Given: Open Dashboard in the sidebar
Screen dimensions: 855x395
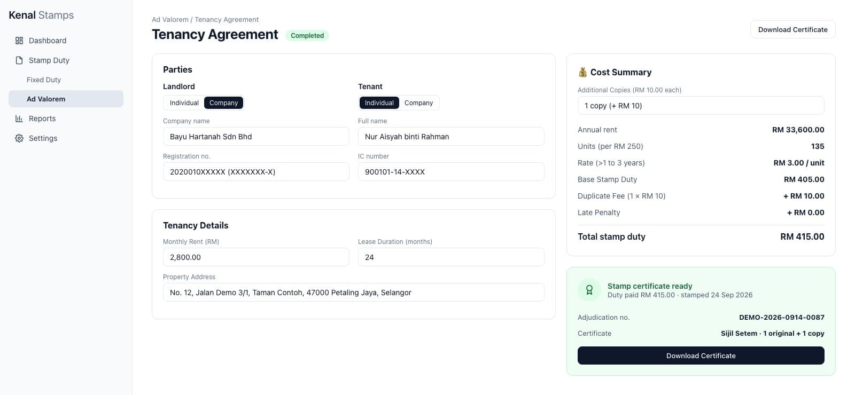Looking at the screenshot, I should (x=66, y=41).
